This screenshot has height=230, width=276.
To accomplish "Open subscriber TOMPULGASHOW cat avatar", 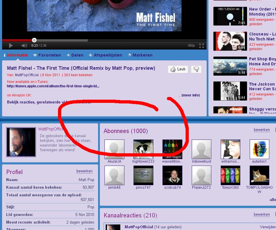I will coord(259,175).
